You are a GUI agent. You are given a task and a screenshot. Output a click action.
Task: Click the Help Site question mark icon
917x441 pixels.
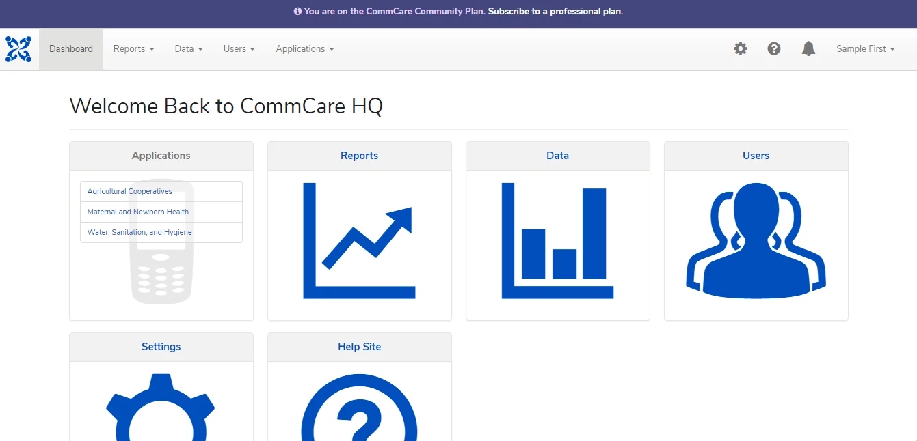359,407
